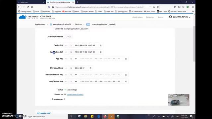The width and height of the screenshot is (212, 119).
Task: Toggle hex view for Network Session Key
Action: (x=66, y=75)
